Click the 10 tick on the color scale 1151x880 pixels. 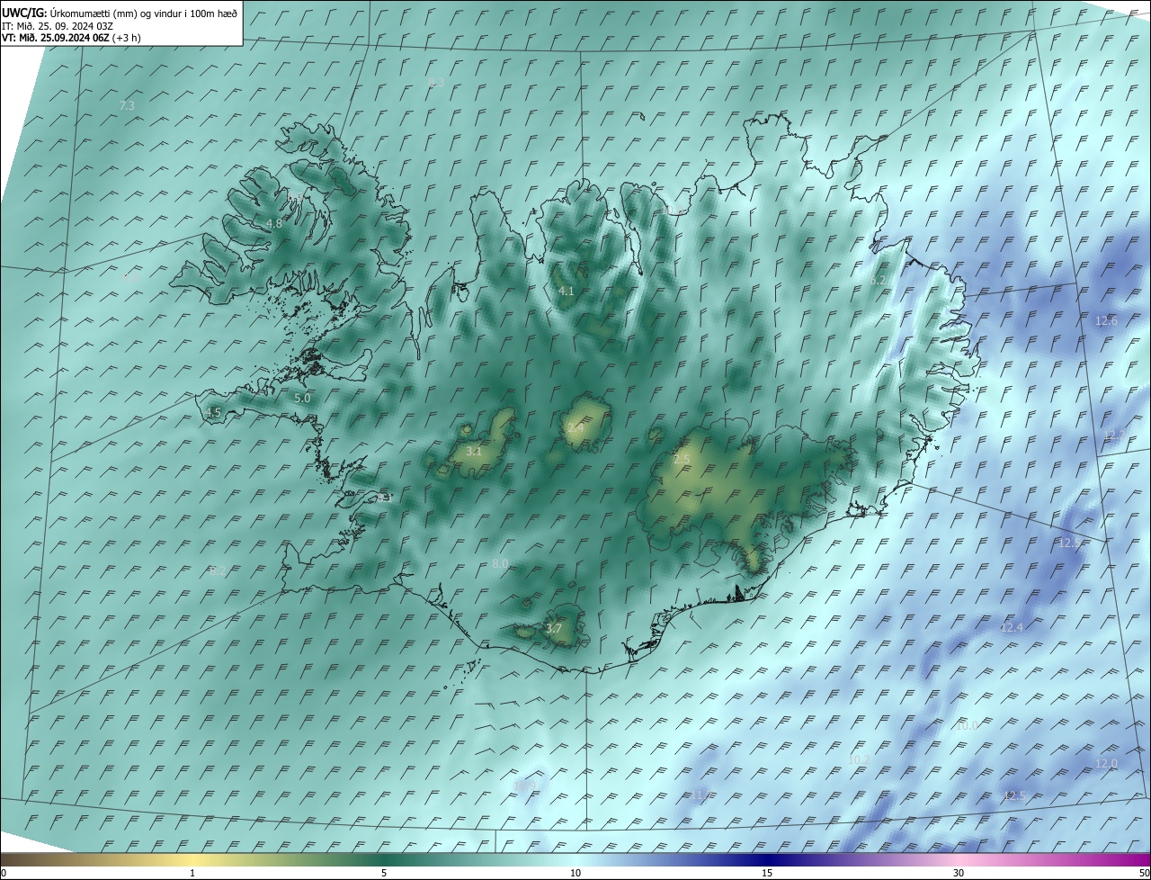[x=575, y=874]
